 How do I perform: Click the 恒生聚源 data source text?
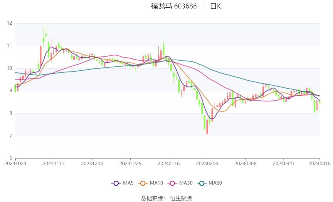[x=181, y=198]
